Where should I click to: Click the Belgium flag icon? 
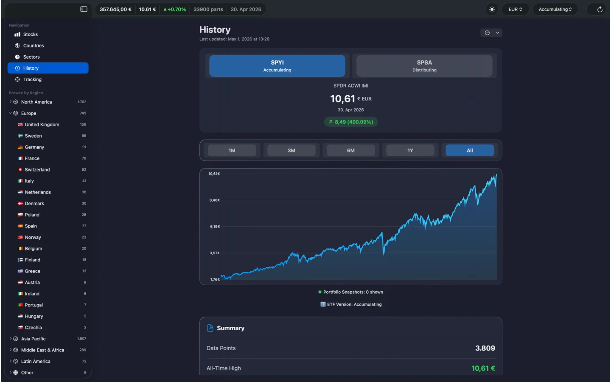20,248
